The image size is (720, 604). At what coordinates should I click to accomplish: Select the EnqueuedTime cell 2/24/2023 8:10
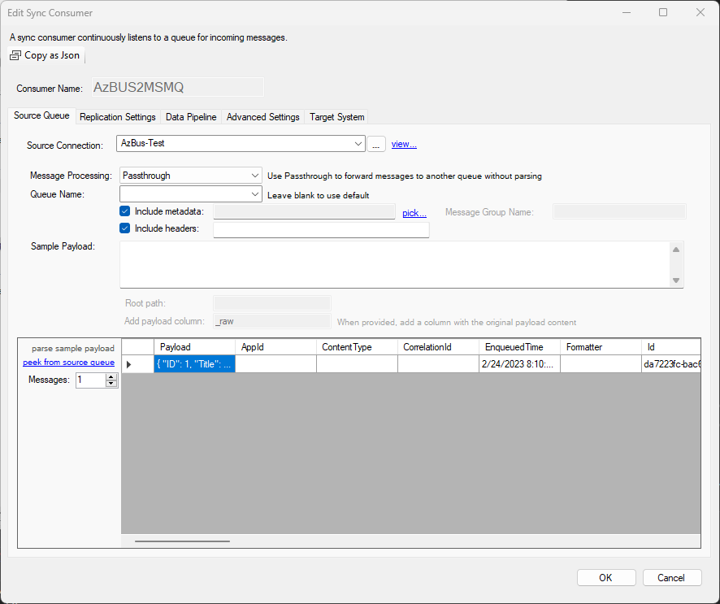(520, 364)
